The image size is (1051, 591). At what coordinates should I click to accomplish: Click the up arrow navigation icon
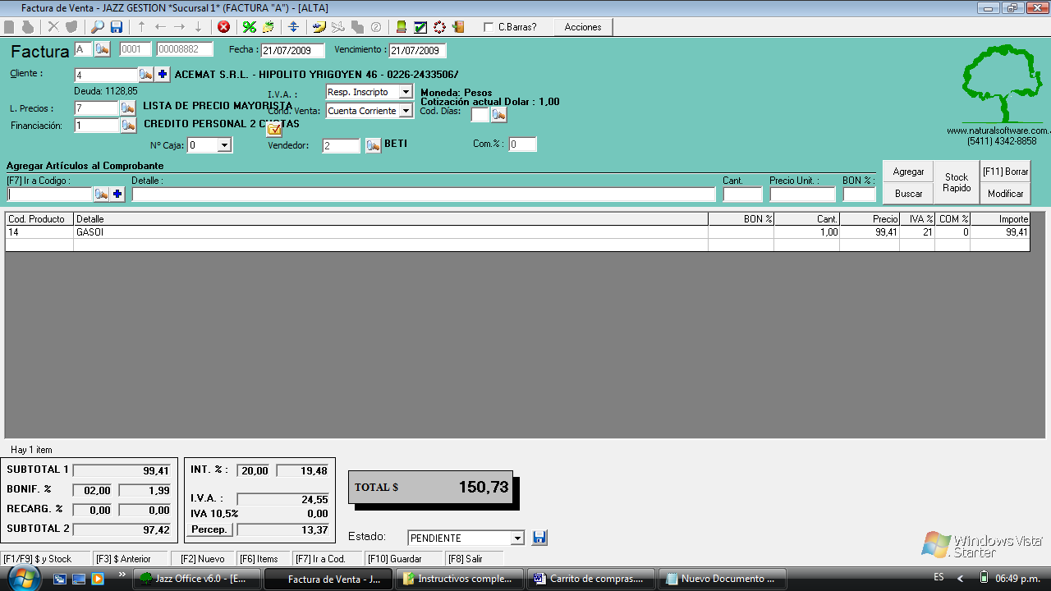point(141,27)
